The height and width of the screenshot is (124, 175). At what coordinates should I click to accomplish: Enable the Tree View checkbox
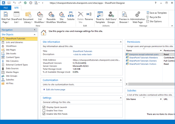(44, 110)
